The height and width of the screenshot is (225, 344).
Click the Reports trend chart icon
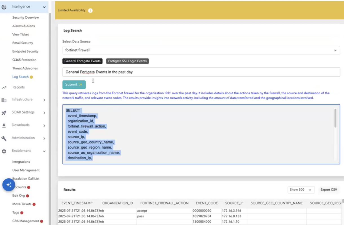coord(4,88)
